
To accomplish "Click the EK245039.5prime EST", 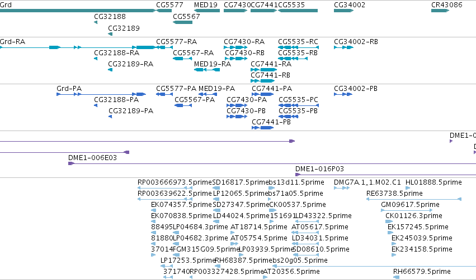I will [394, 244].
